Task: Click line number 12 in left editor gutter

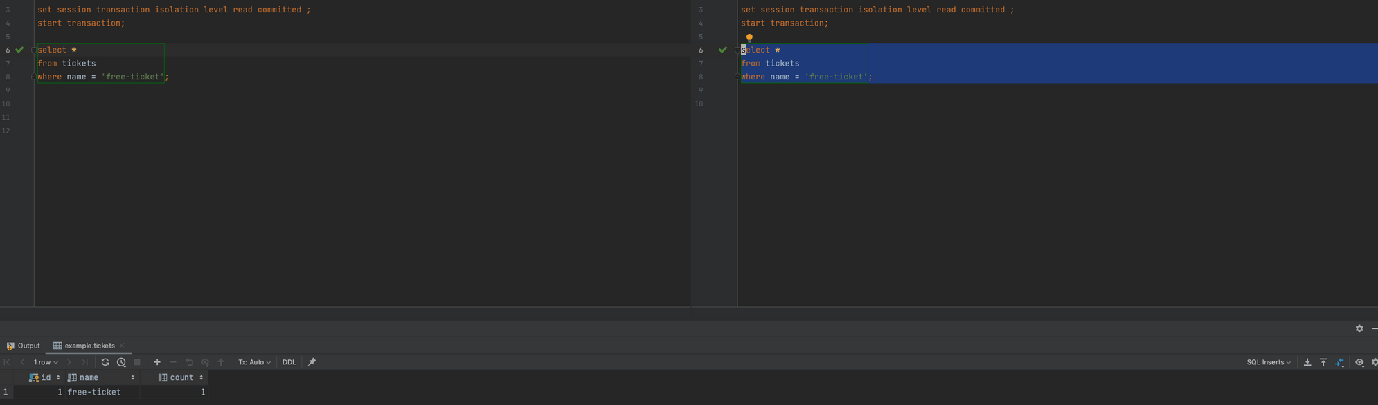Action: 6,131
